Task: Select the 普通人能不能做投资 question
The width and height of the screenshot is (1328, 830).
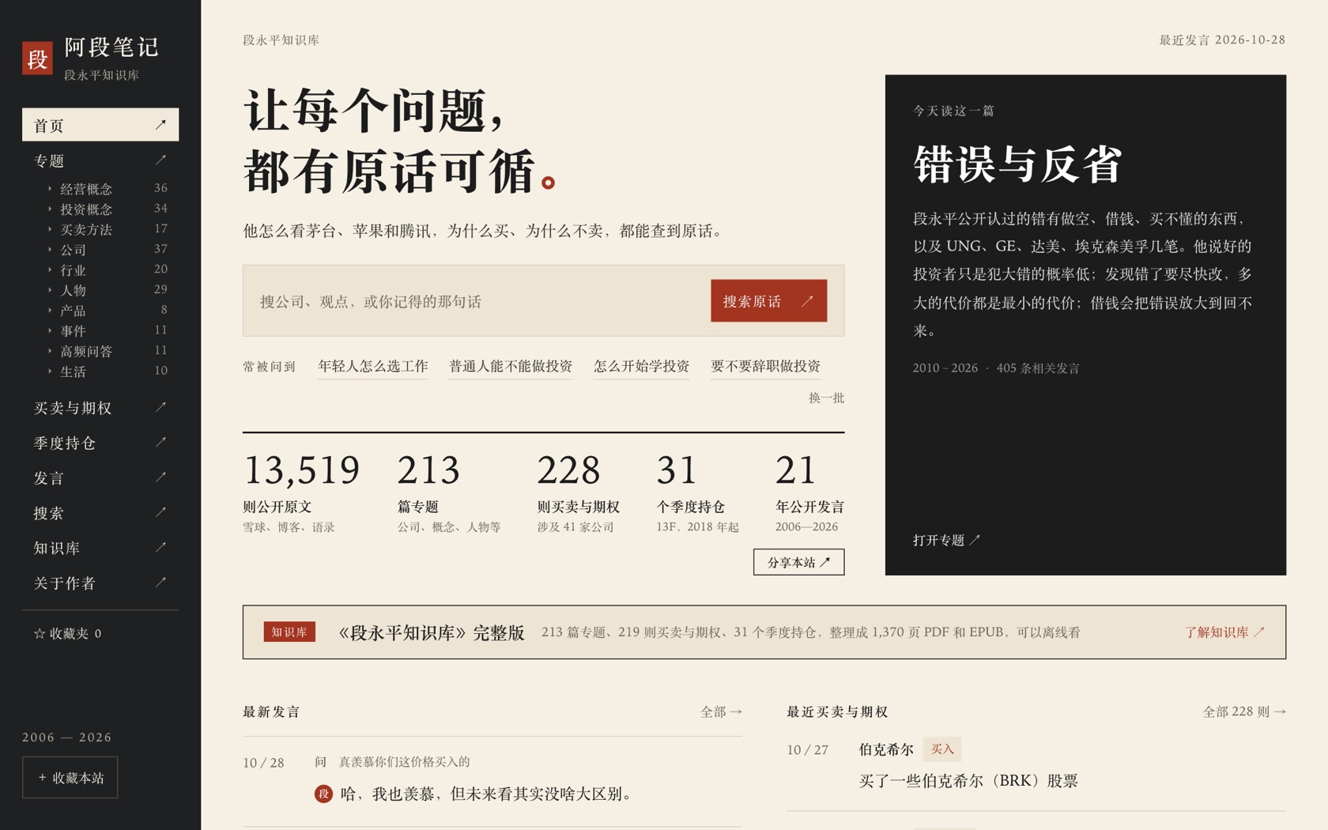Action: [x=511, y=366]
